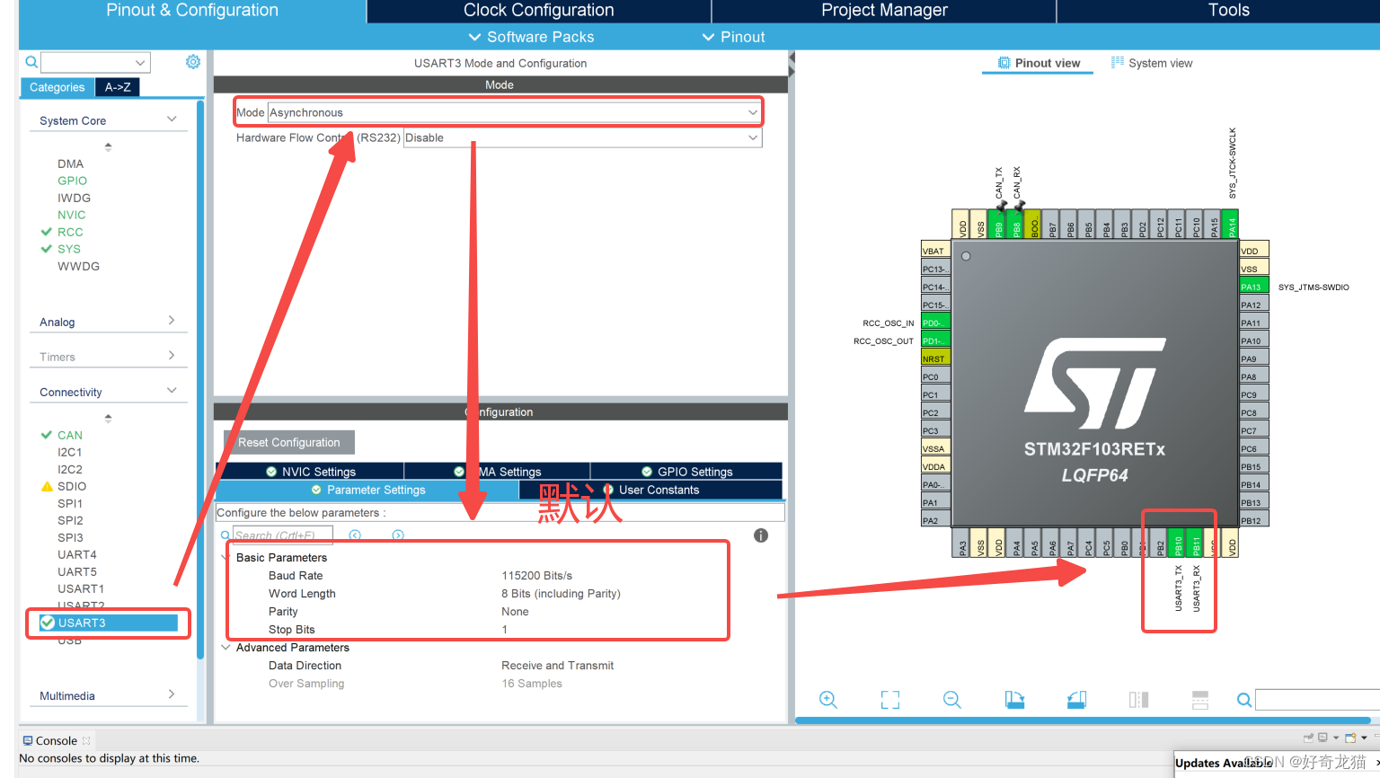The height and width of the screenshot is (778, 1380).
Task: Switch to the Project Manager tab
Action: (x=884, y=11)
